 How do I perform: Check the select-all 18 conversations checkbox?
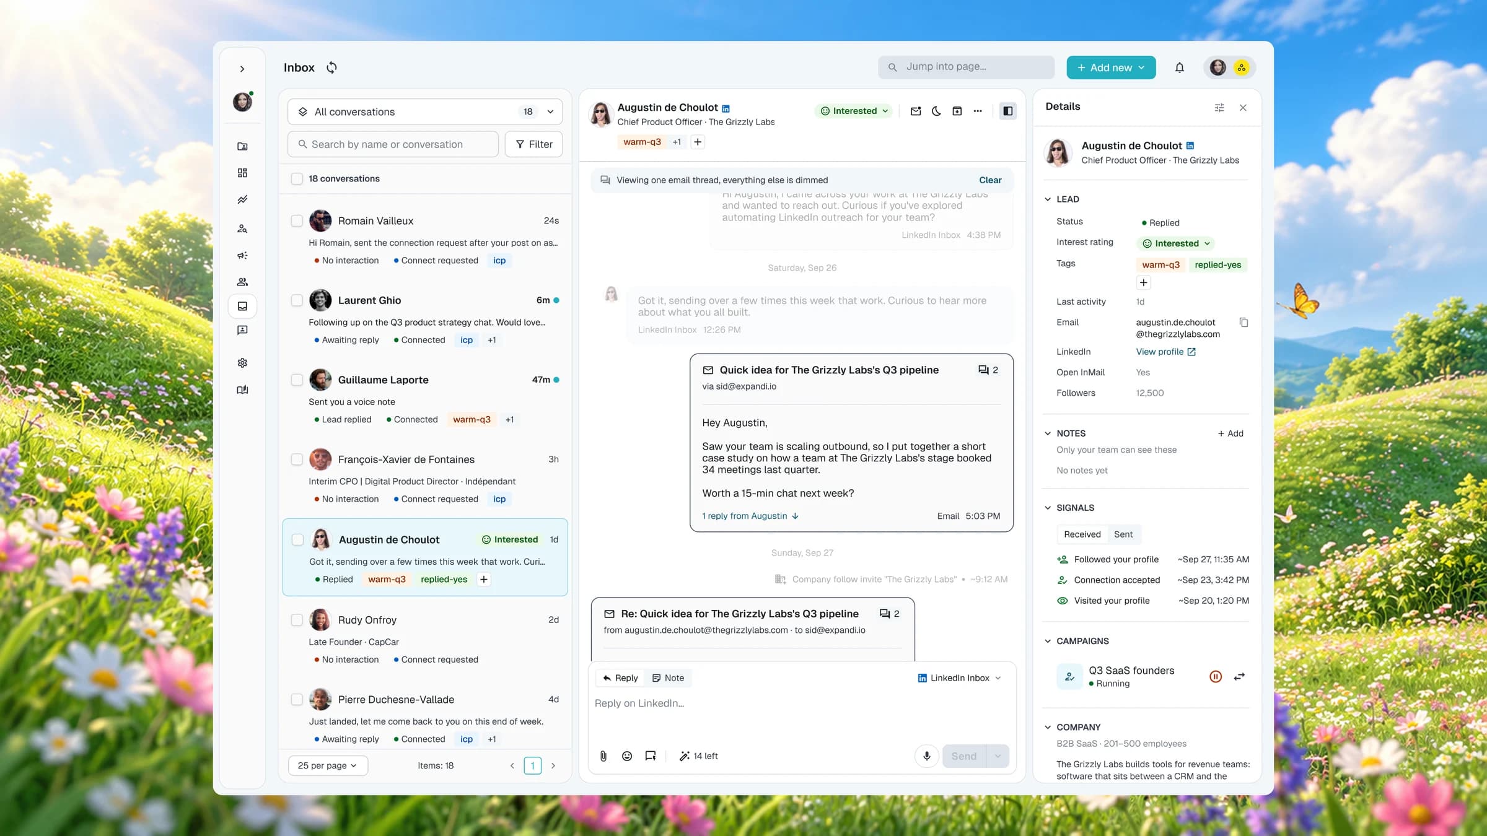297,178
